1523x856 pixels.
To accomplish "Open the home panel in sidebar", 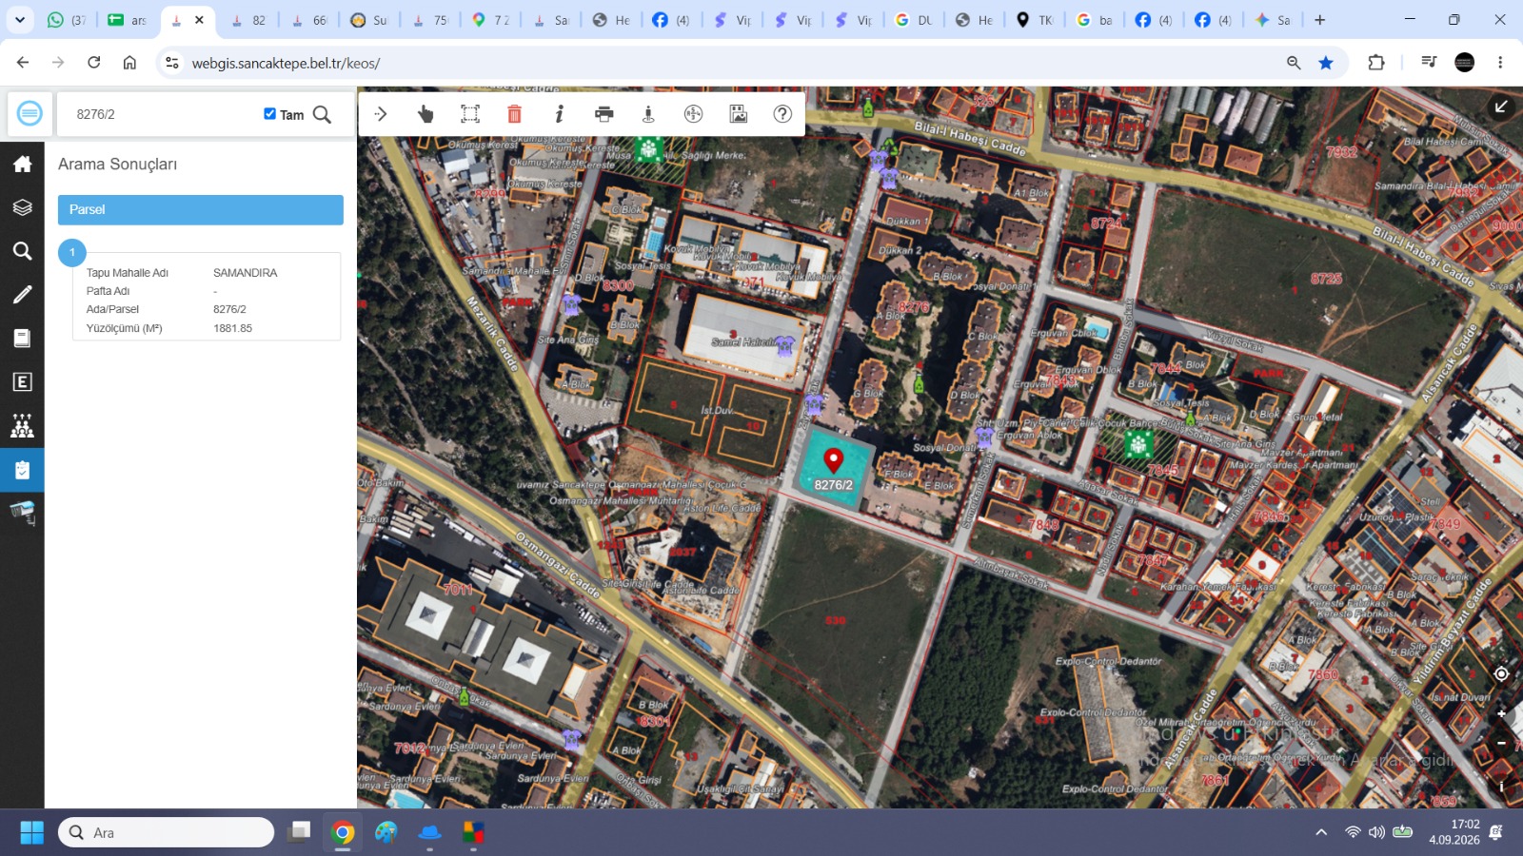I will click(x=22, y=164).
